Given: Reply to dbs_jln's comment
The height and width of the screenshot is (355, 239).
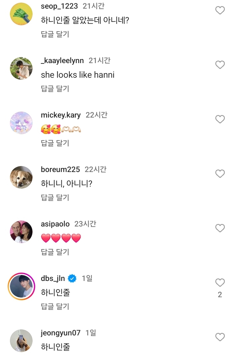Looking at the screenshot, I should pos(55,307).
